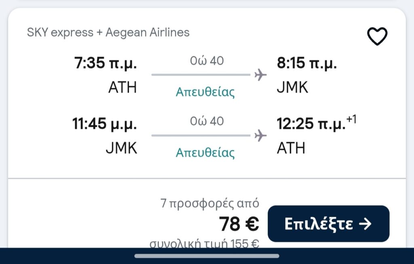
Task: Click the outbound flight airplane icon
Action: (x=260, y=75)
